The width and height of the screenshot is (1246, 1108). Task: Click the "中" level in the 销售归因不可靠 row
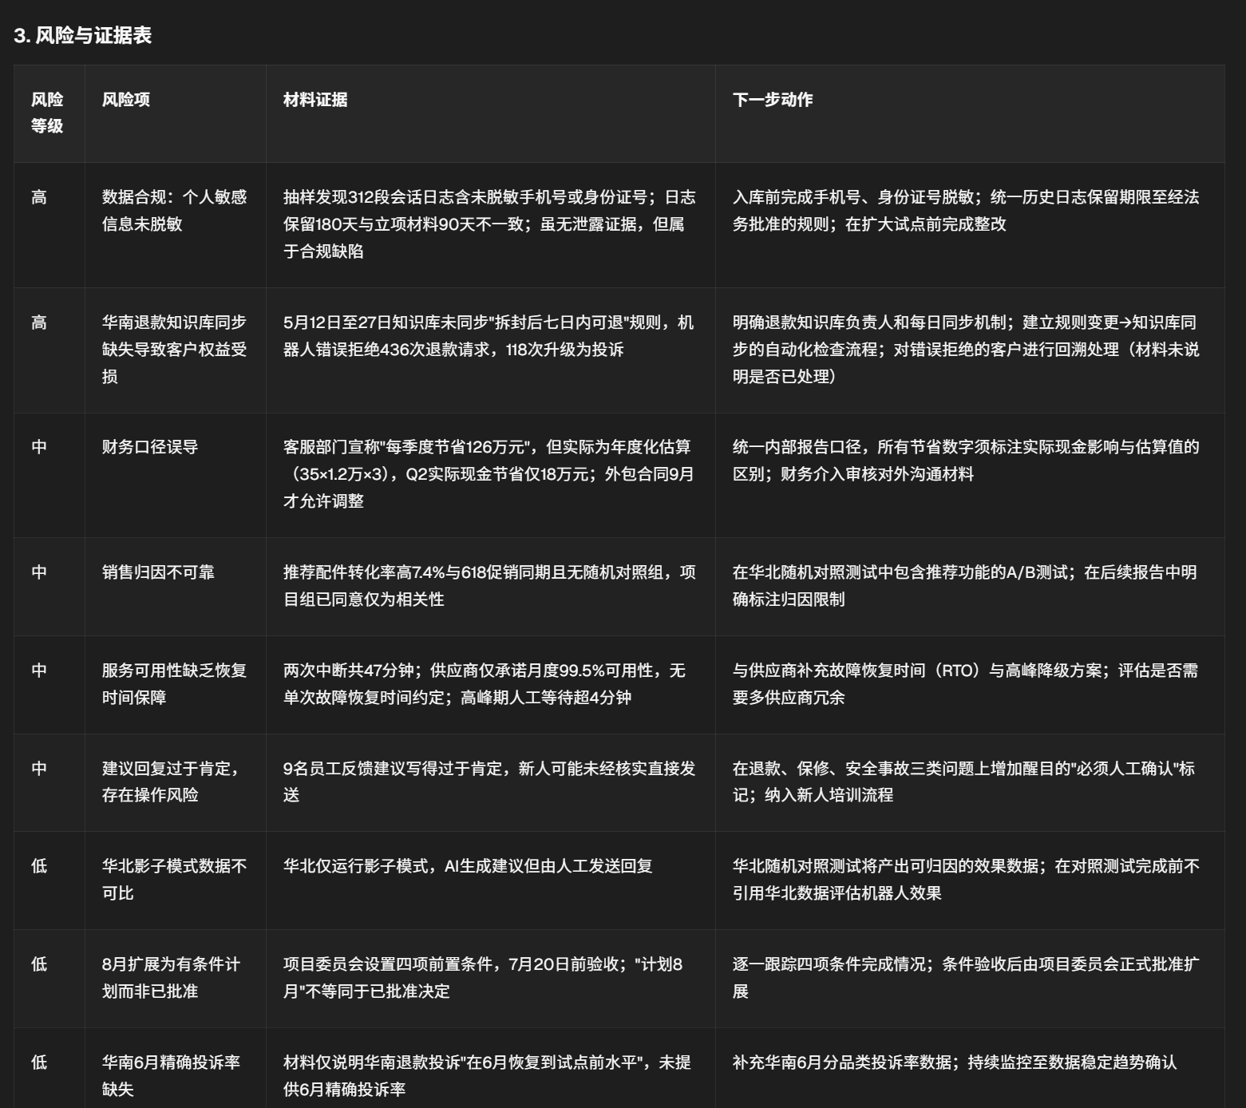(39, 572)
